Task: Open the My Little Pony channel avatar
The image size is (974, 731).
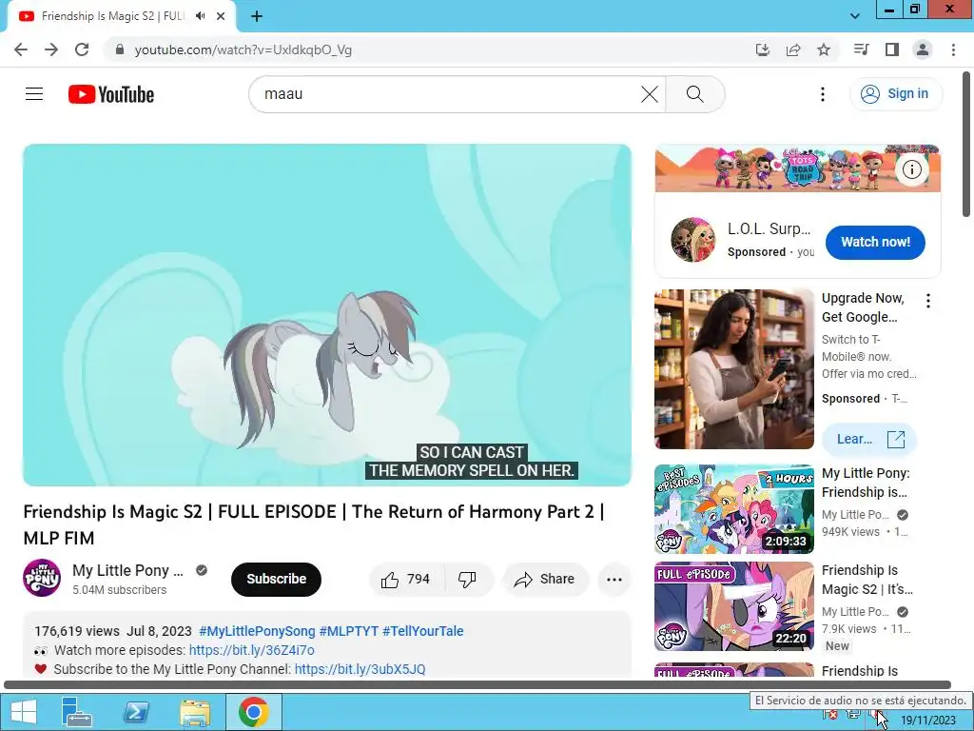Action: click(42, 578)
